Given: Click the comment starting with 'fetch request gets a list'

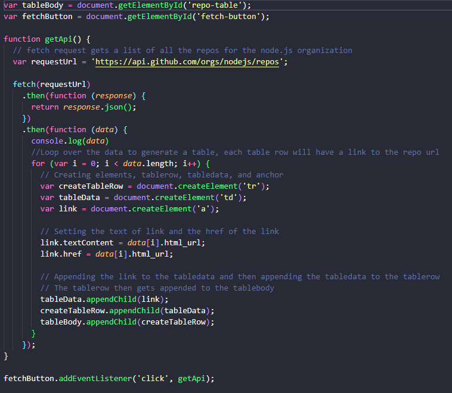Looking at the screenshot, I should [x=182, y=51].
